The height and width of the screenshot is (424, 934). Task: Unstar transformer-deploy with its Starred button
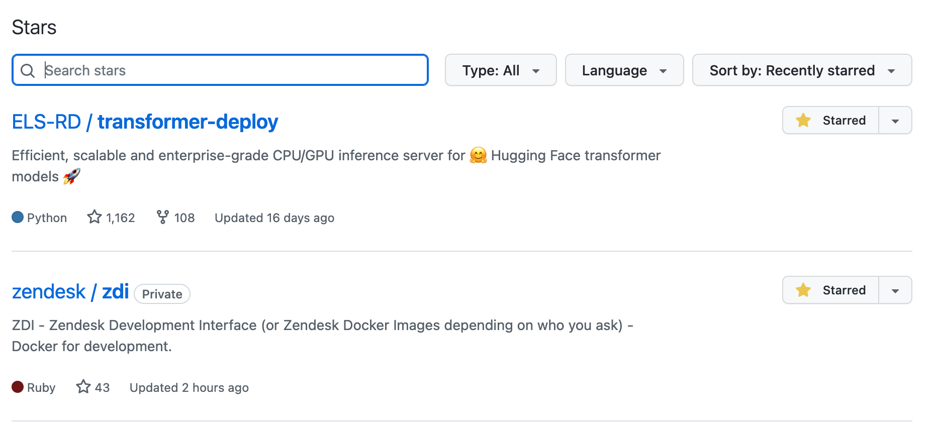point(830,120)
